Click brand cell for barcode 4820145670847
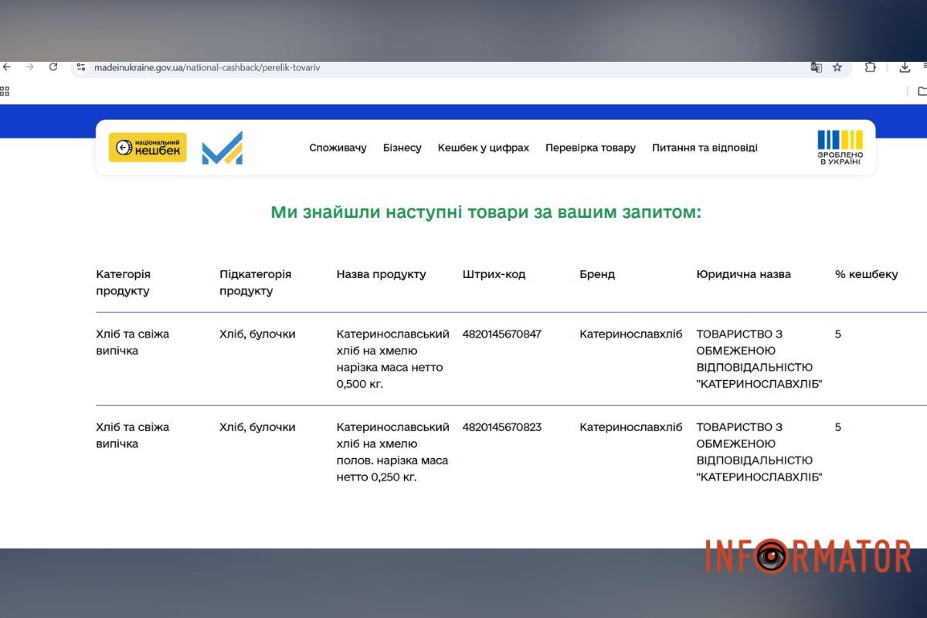The height and width of the screenshot is (618, 927). coord(631,334)
